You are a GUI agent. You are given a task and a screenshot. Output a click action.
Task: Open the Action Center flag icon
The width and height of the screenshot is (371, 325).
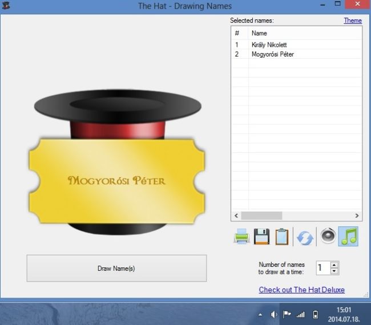pyautogui.click(x=287, y=314)
